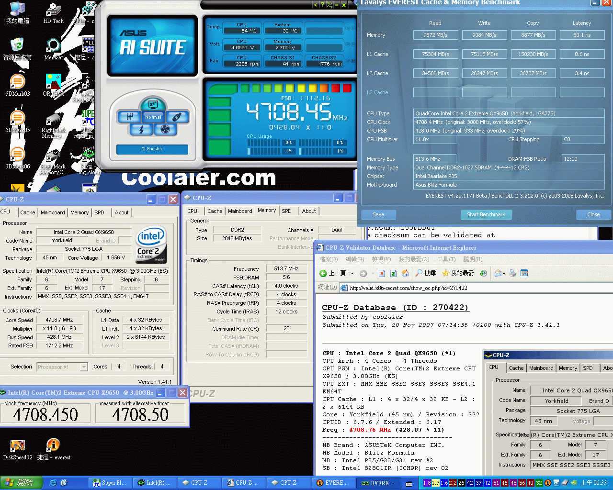Open SPD tab in left CPU-Z window
This screenshot has width=613, height=490.
[99, 212]
